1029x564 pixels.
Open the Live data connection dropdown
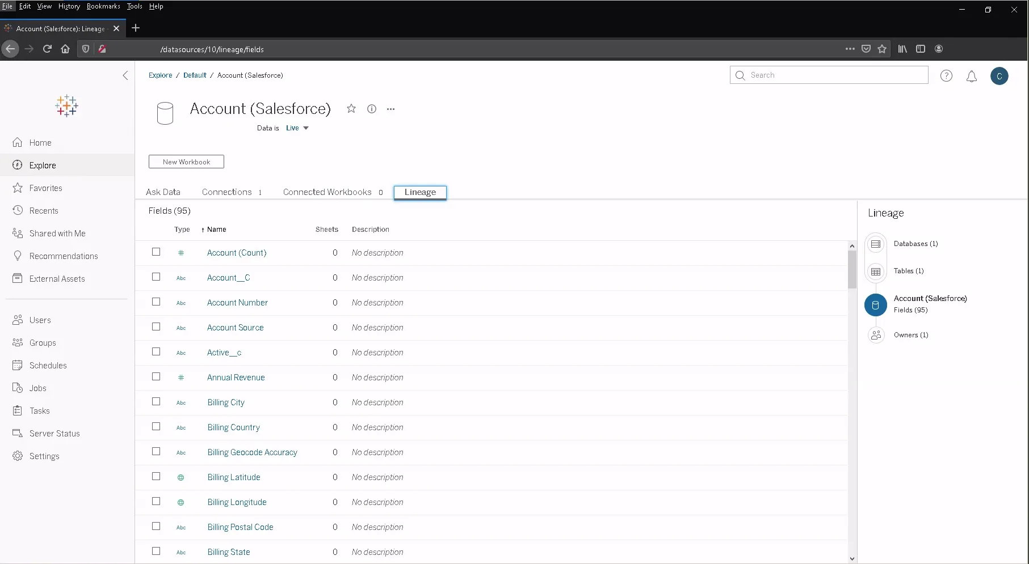click(x=297, y=128)
